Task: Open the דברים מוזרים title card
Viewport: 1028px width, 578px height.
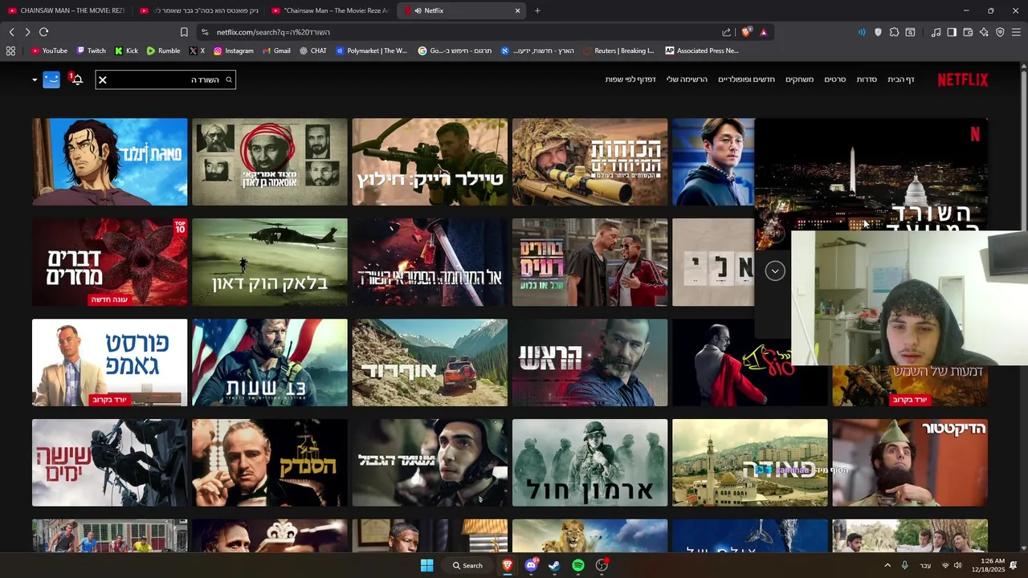Action: point(109,262)
